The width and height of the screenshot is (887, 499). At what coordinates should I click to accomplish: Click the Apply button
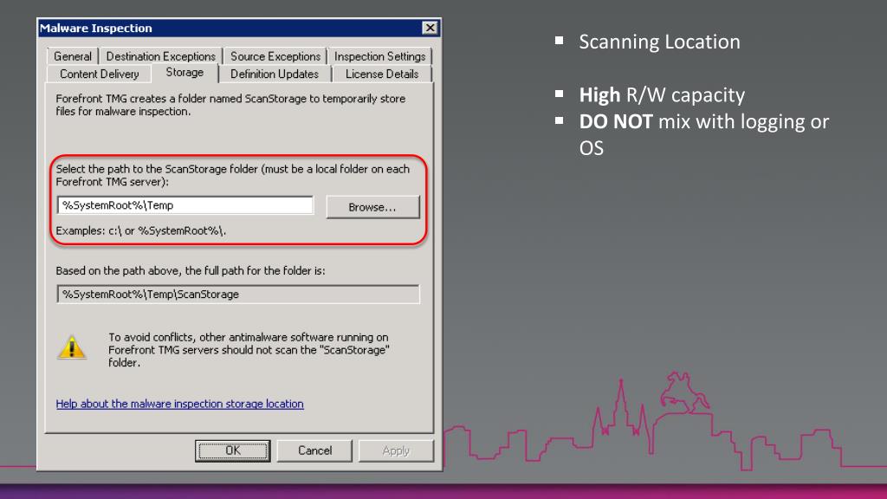pyautogui.click(x=396, y=450)
